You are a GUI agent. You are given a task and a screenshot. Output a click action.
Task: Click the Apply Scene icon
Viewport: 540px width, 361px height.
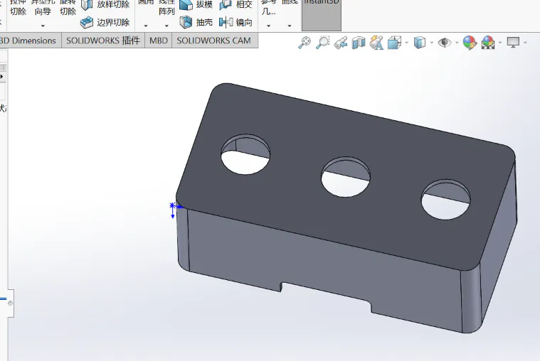(488, 43)
